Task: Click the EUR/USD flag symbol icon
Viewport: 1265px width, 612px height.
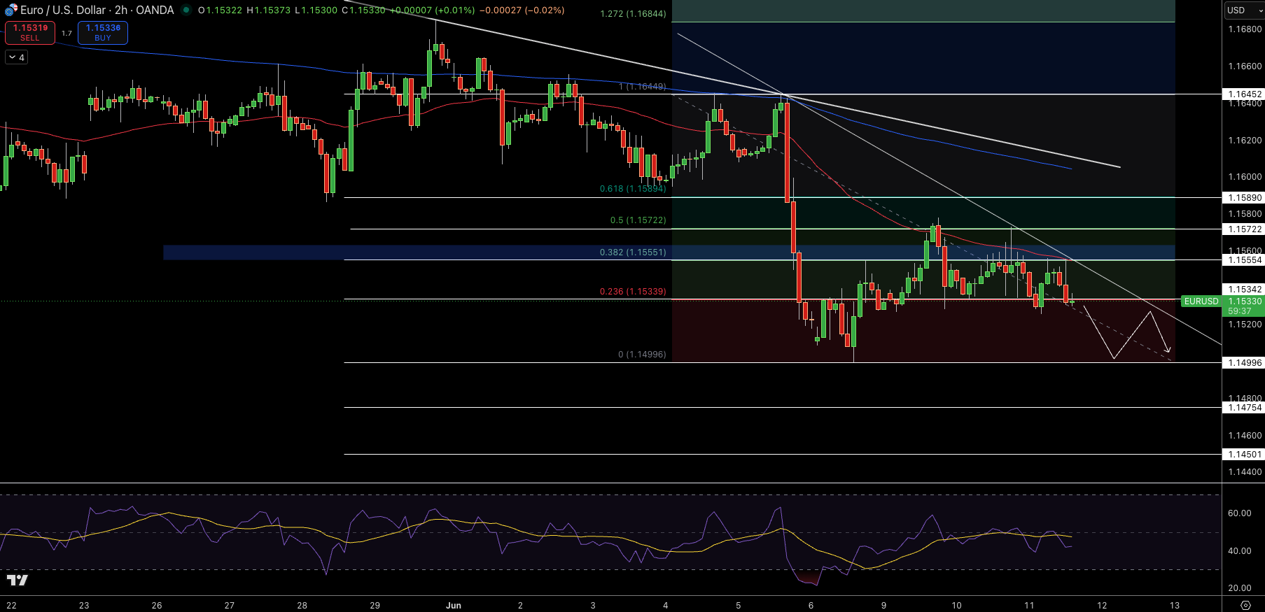Action: (11, 10)
